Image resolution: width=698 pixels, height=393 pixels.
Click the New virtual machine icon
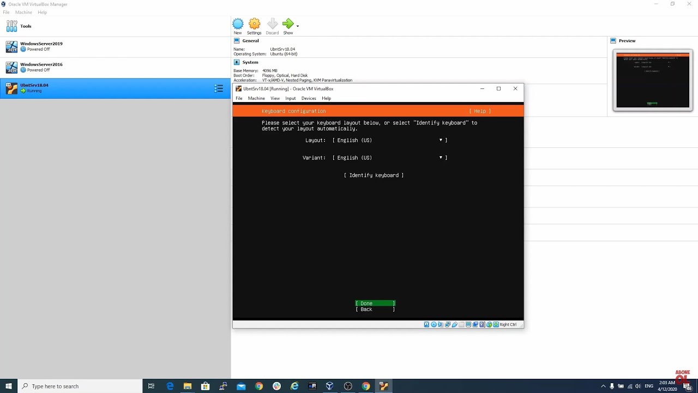[238, 23]
